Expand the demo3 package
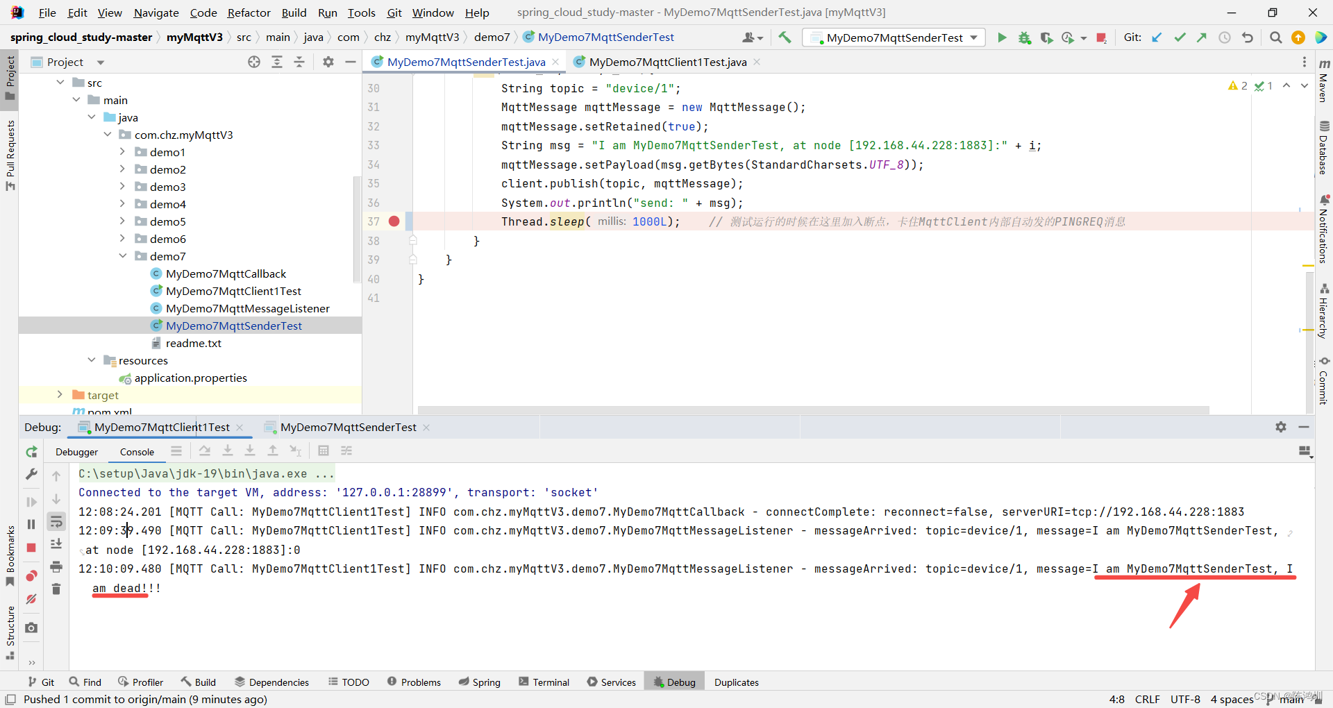 coord(122,187)
